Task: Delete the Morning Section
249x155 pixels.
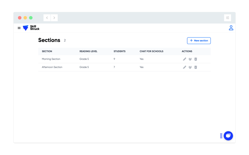Action: pyautogui.click(x=195, y=59)
